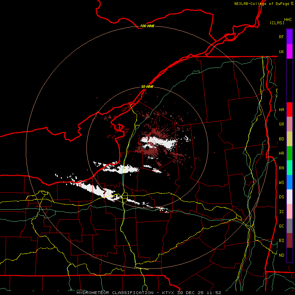Click the DS white legend color

[289, 197]
